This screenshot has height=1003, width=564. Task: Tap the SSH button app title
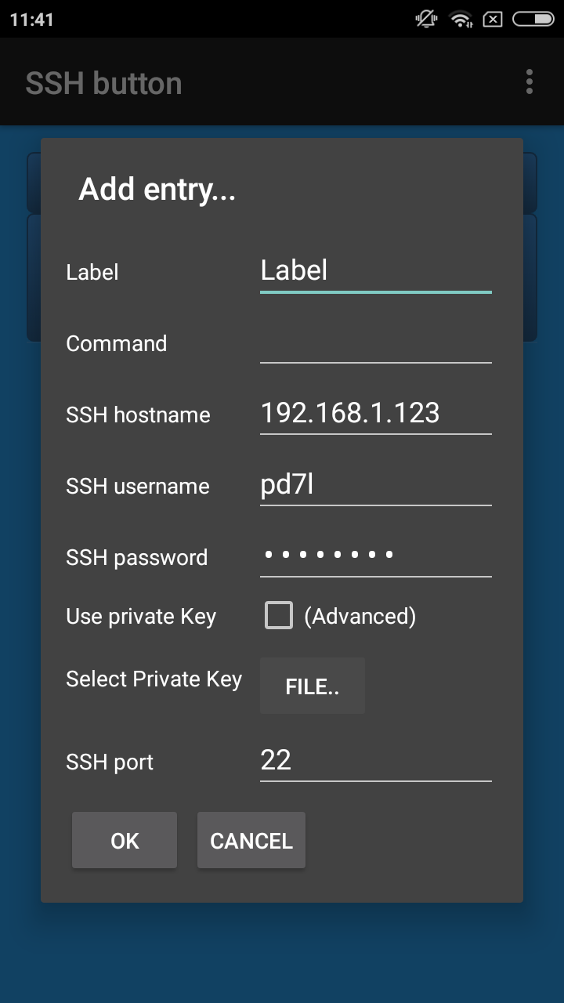(x=103, y=83)
